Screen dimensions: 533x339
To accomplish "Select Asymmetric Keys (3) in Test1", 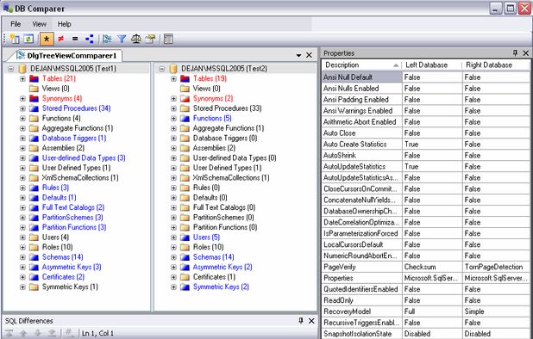I will click(72, 267).
